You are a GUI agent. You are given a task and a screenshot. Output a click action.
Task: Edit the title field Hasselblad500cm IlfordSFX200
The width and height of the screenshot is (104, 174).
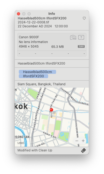point(42,18)
